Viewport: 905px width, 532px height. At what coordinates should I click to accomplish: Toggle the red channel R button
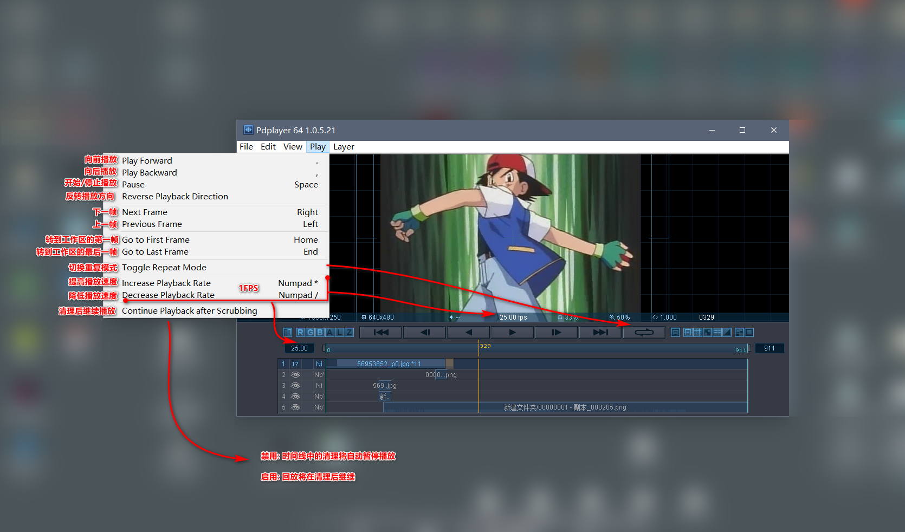tap(300, 333)
